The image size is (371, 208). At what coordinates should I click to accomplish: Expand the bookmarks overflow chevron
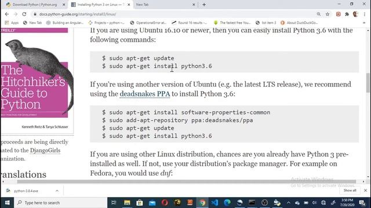tap(364, 23)
